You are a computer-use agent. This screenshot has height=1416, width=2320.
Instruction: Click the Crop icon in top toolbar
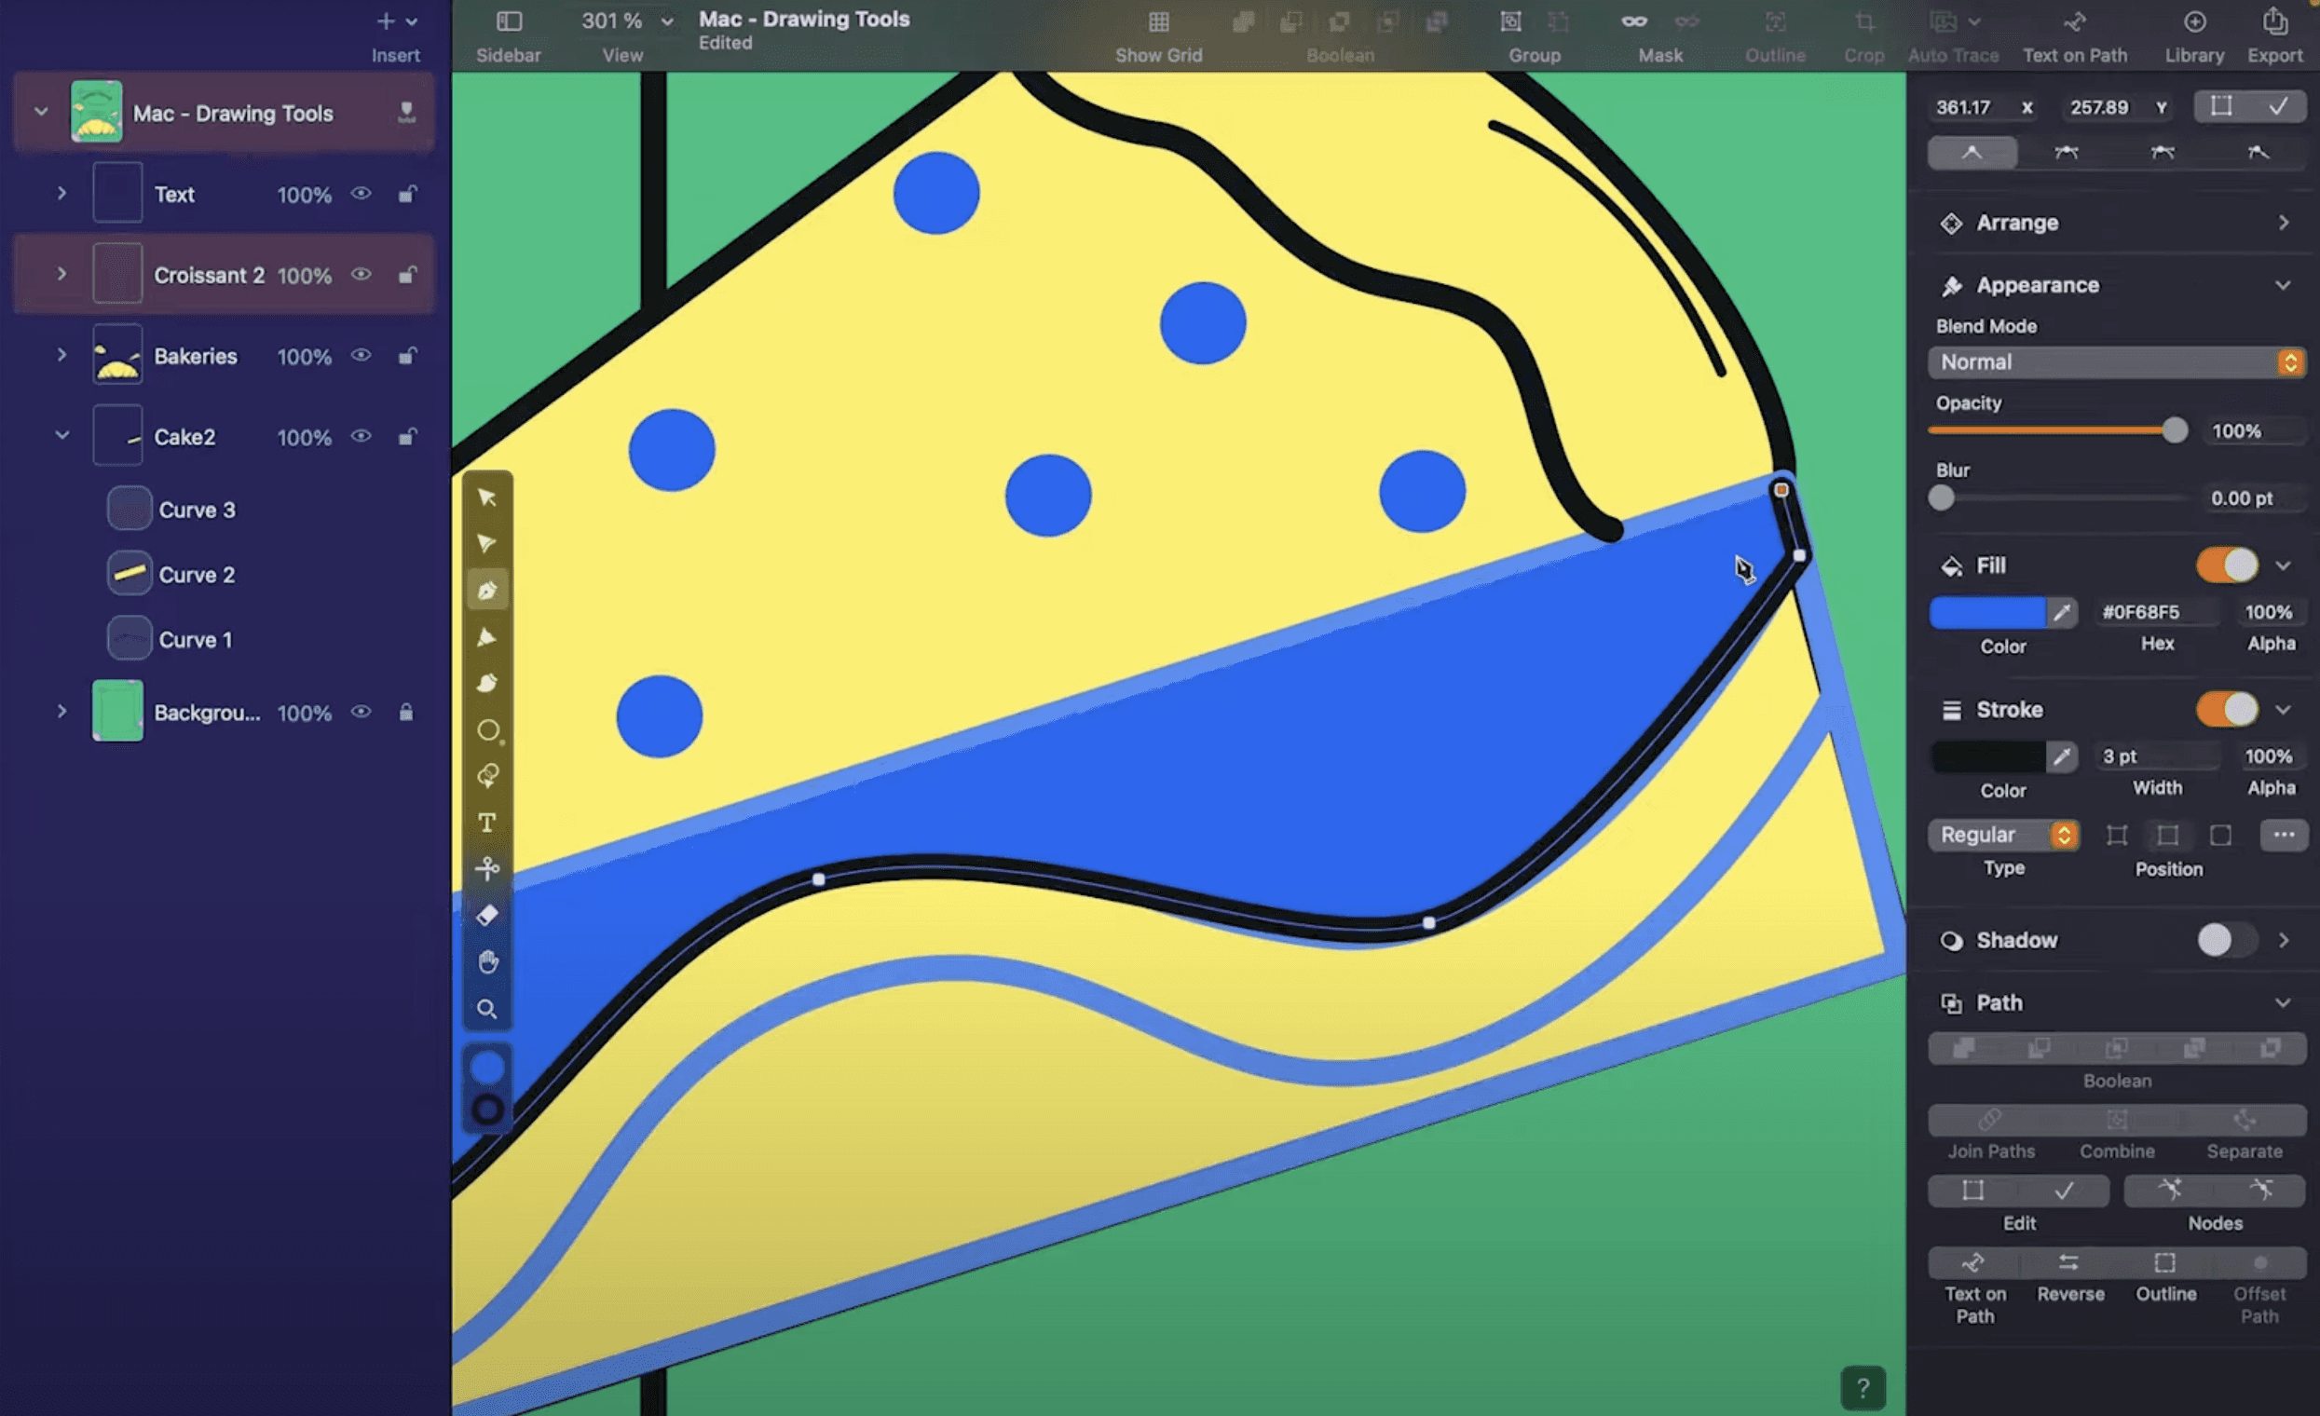tap(1864, 21)
